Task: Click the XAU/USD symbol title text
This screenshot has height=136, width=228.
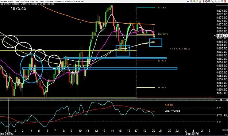Action: point(4,1)
